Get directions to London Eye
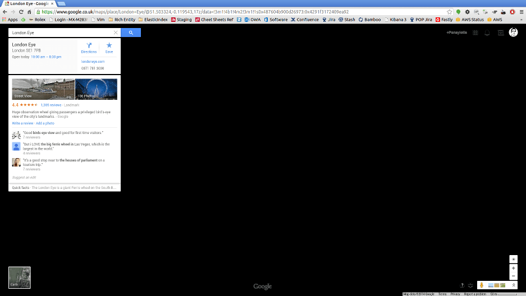Screen dimensions: 526x296 click(89, 48)
